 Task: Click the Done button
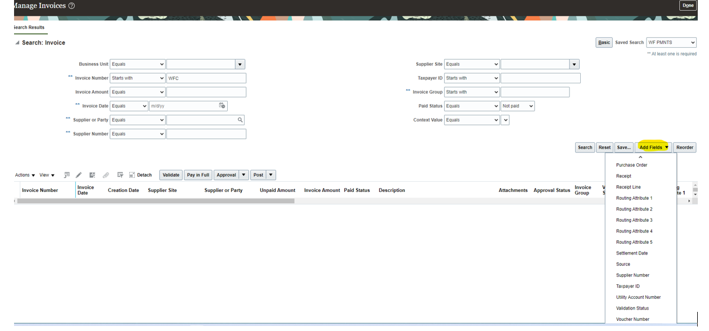688,5
